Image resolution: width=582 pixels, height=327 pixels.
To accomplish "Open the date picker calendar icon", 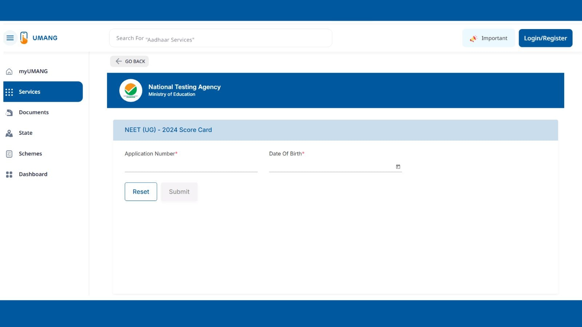I will 398,166.
